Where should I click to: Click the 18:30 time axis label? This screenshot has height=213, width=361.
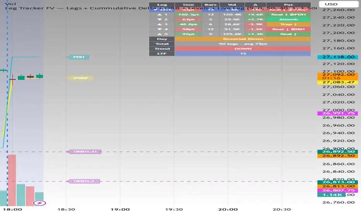pyautogui.click(x=66, y=209)
